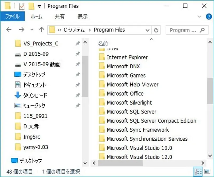
Task: Click C システム in the address path
Action: click(x=74, y=30)
